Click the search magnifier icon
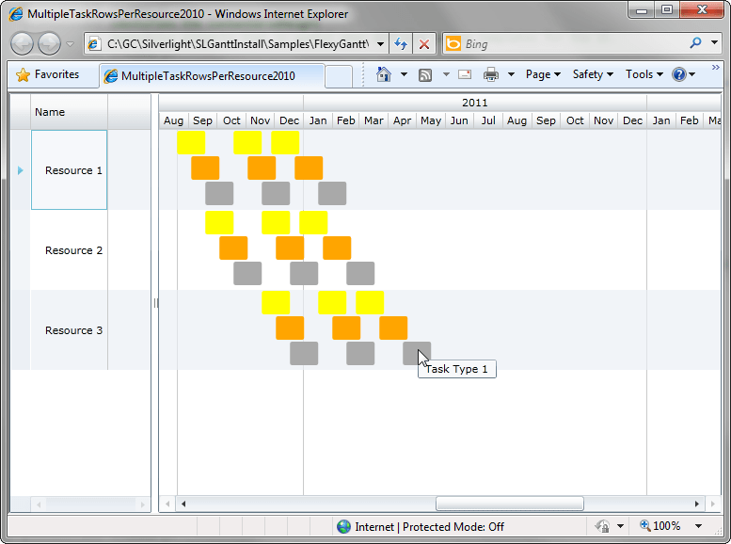The image size is (731, 544). click(x=695, y=43)
